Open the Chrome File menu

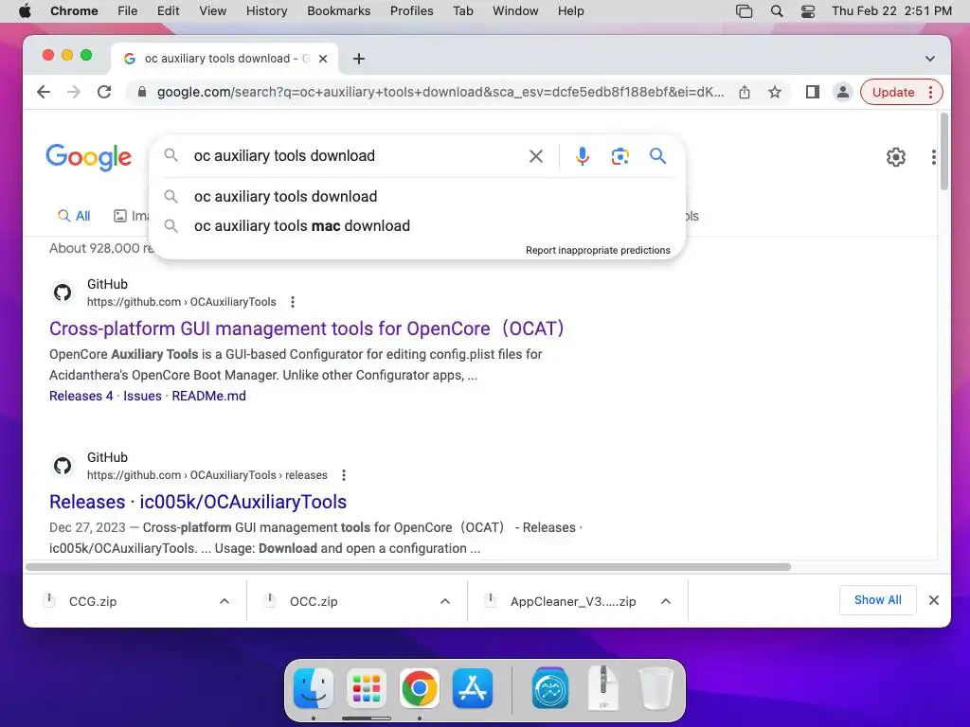click(x=128, y=11)
